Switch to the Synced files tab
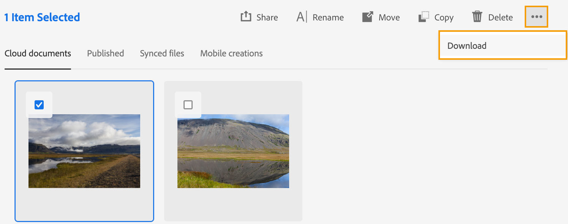The height and width of the screenshot is (224, 568). pos(162,53)
